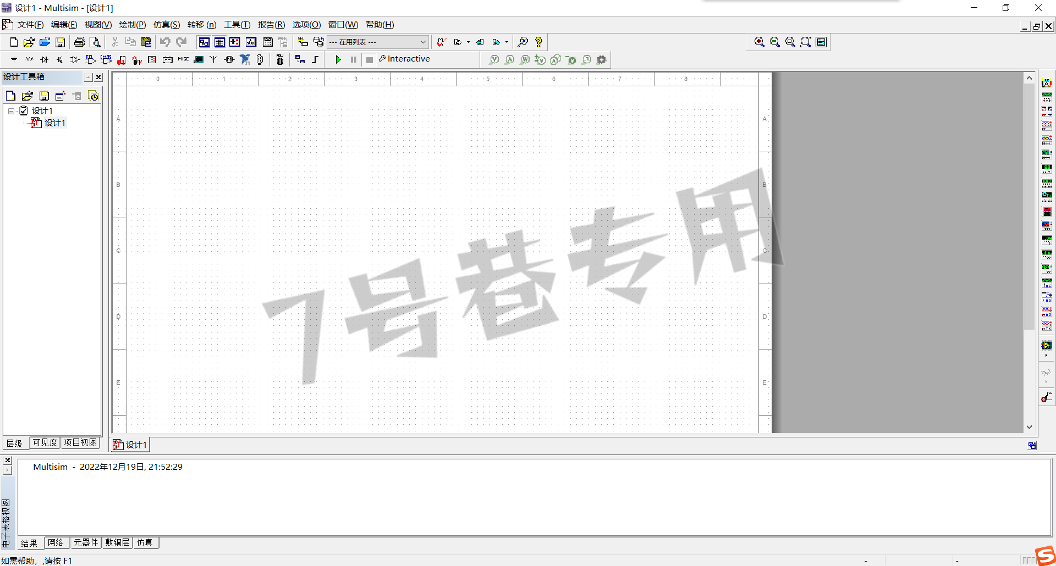Switch to 层级 tab
Image resolution: width=1056 pixels, height=566 pixels.
point(14,443)
